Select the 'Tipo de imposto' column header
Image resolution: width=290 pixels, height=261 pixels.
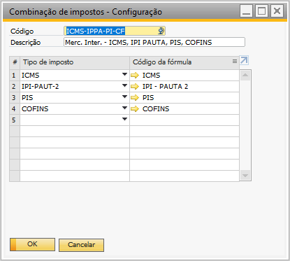[x=75, y=62]
